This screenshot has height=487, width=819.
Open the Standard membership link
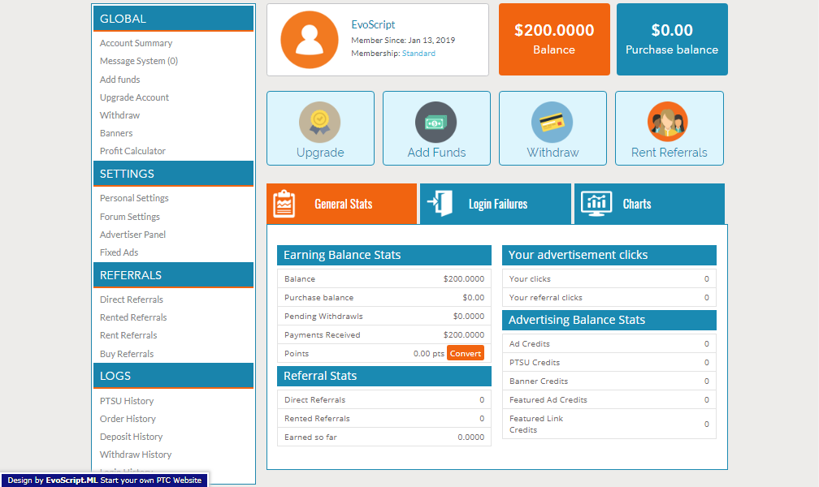pyautogui.click(x=418, y=54)
